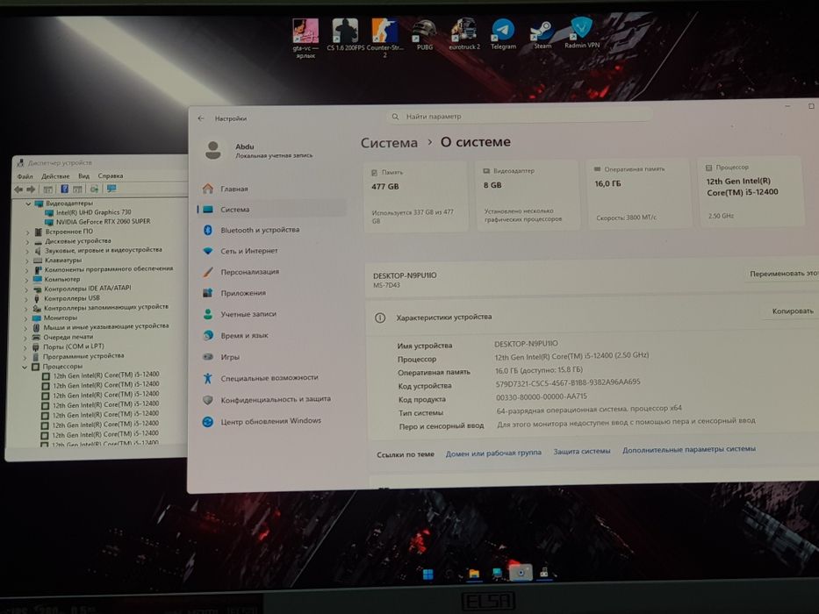Open eurotruck 2 desktop shortcut
819x614 pixels.
[463, 34]
